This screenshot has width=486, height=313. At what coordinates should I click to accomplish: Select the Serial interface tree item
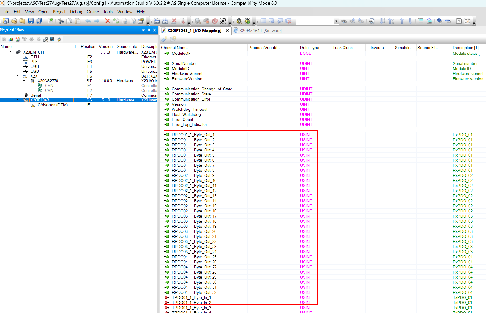pyautogui.click(x=36, y=95)
